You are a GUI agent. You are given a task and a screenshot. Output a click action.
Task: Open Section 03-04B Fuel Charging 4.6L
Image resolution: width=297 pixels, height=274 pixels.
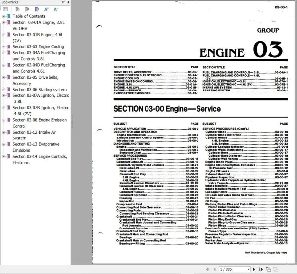pyautogui.click(x=39, y=68)
